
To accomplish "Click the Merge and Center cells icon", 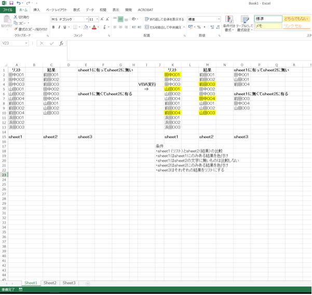I will click(147, 27).
